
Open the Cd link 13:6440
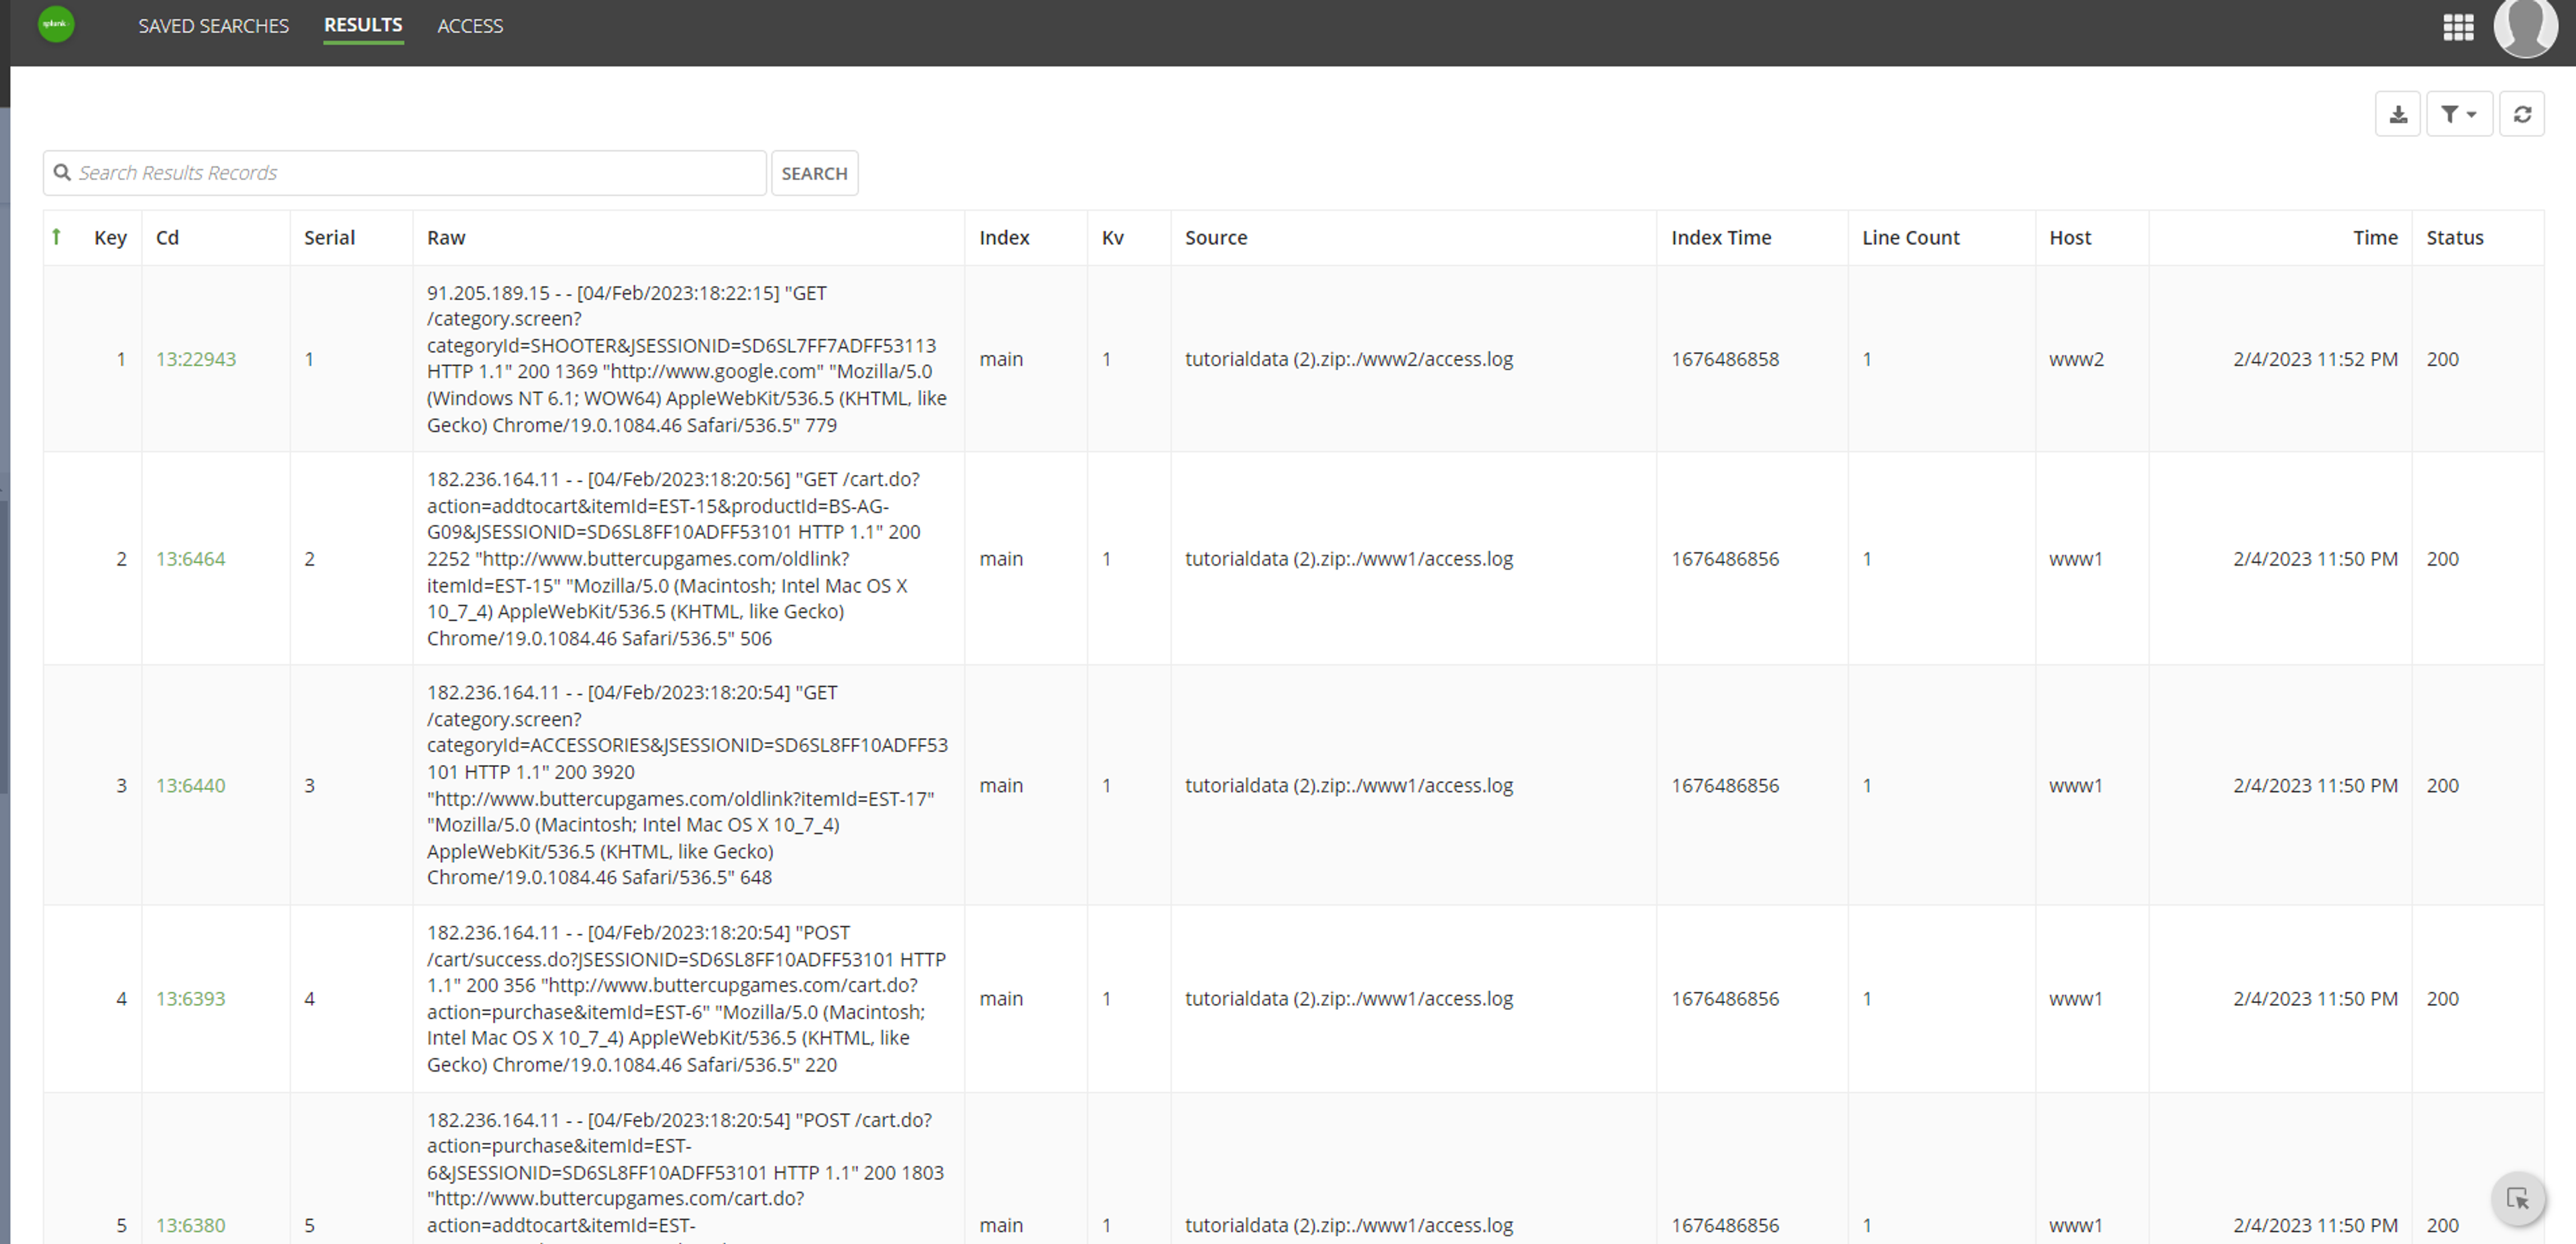point(191,786)
